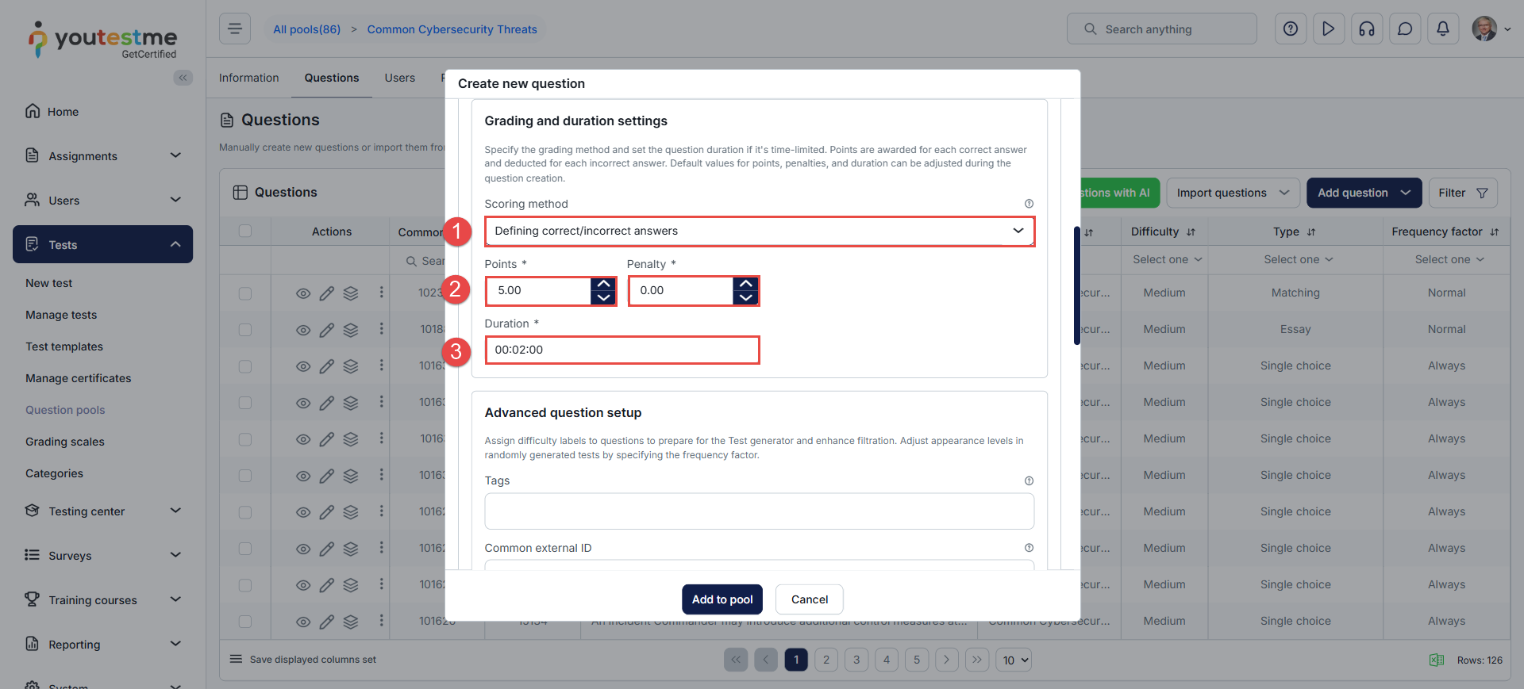This screenshot has width=1524, height=689.
Task: Toggle the hamburger menu button beside breadcrumbs
Action: (x=235, y=29)
